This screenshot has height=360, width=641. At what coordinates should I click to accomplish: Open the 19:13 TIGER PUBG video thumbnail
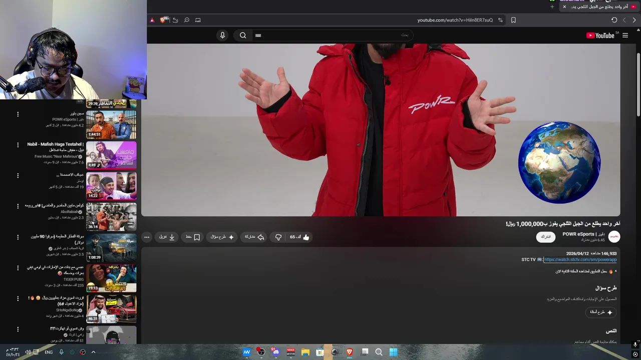[x=111, y=278]
